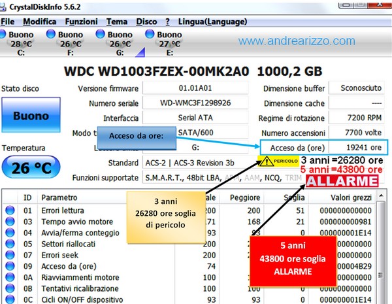Open the Funzioni menu

81,22
